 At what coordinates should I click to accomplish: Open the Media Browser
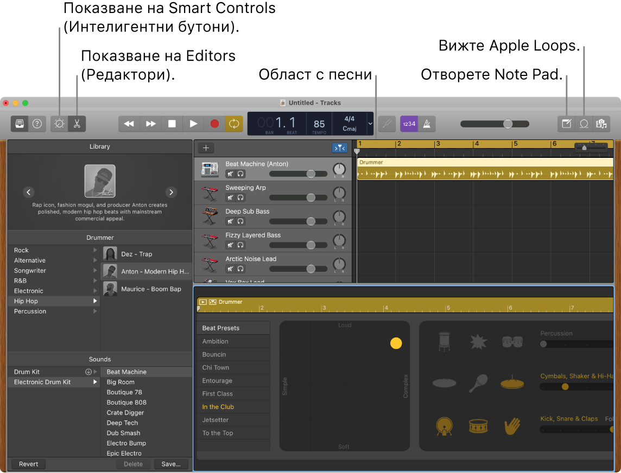(601, 124)
